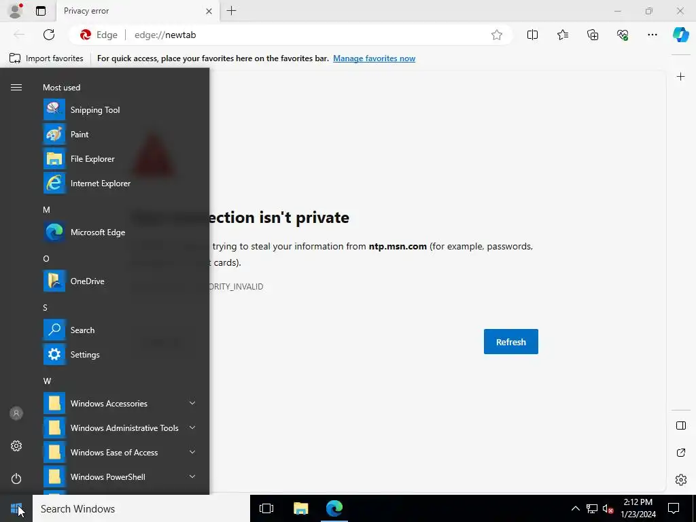The width and height of the screenshot is (696, 522).
Task: Open File Explorer from the taskbar
Action: 300,508
